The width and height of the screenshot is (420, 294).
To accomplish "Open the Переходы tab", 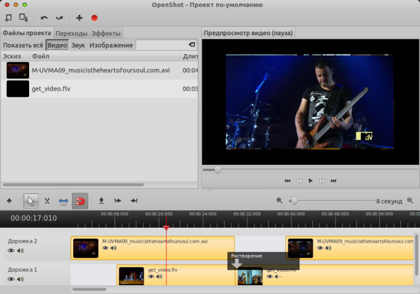I will coord(71,33).
